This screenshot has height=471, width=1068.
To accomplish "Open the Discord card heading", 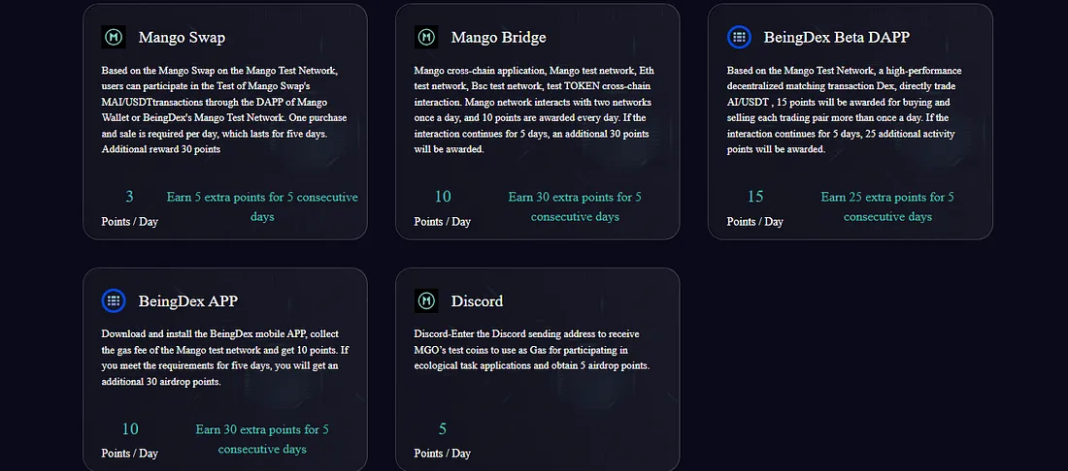I will [477, 301].
